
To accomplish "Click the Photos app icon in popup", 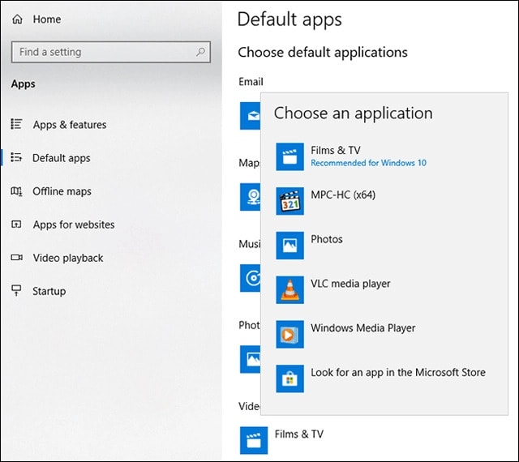I will (x=290, y=246).
